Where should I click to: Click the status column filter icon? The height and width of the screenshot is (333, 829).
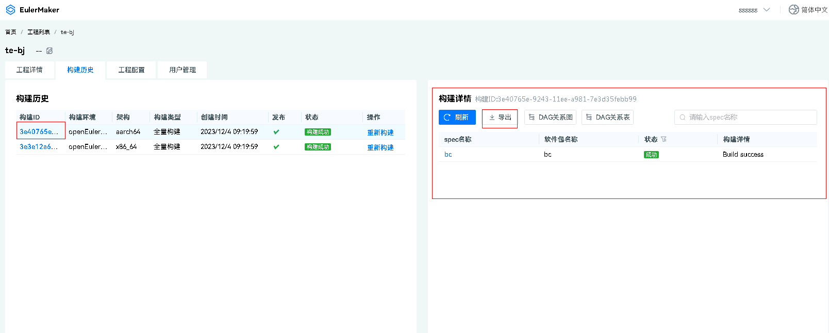(x=664, y=139)
